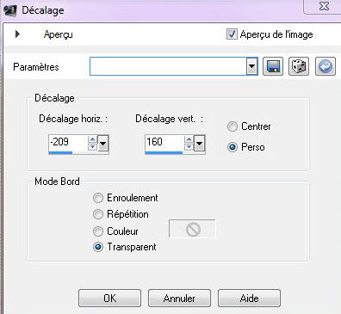Choose Enroulement edge mode
This screenshot has width=341, height=314.
pos(98,198)
